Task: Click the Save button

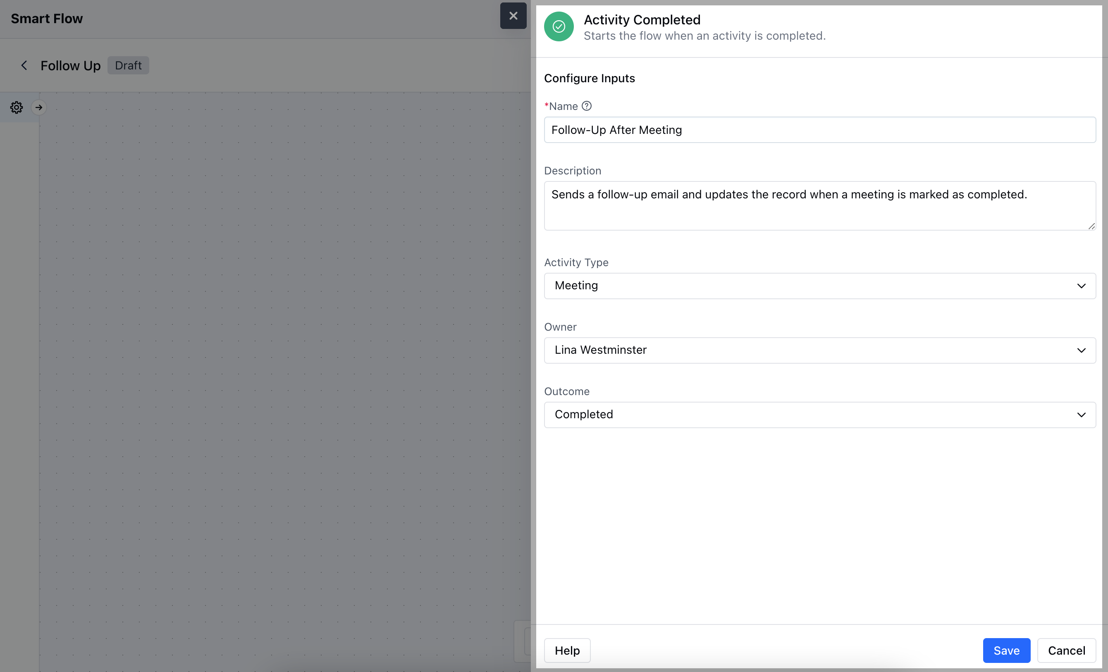Action: (x=1006, y=650)
